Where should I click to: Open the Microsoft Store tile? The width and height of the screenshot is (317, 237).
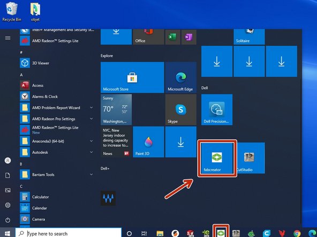(132, 77)
